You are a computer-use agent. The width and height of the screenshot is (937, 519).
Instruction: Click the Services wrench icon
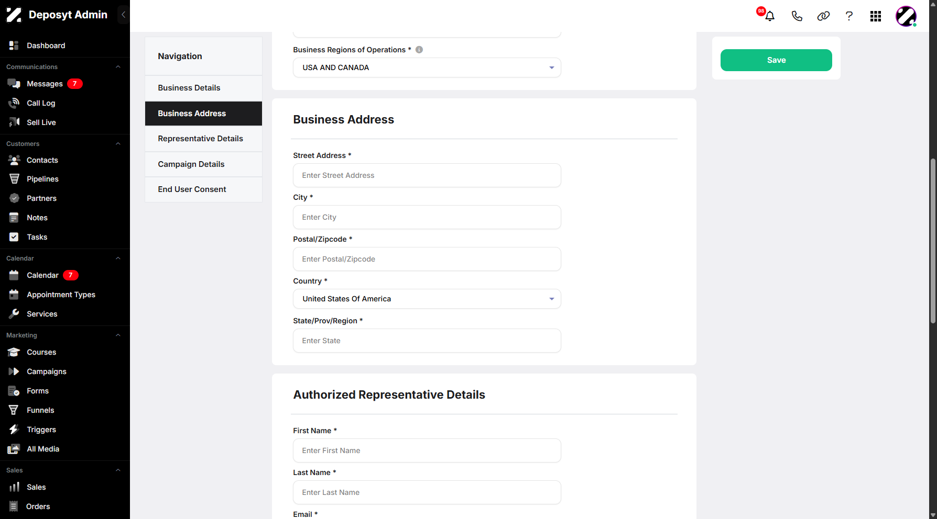click(14, 314)
